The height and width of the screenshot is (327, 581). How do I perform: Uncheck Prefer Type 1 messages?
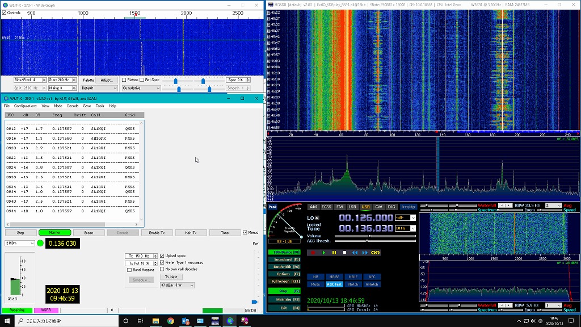click(x=162, y=262)
